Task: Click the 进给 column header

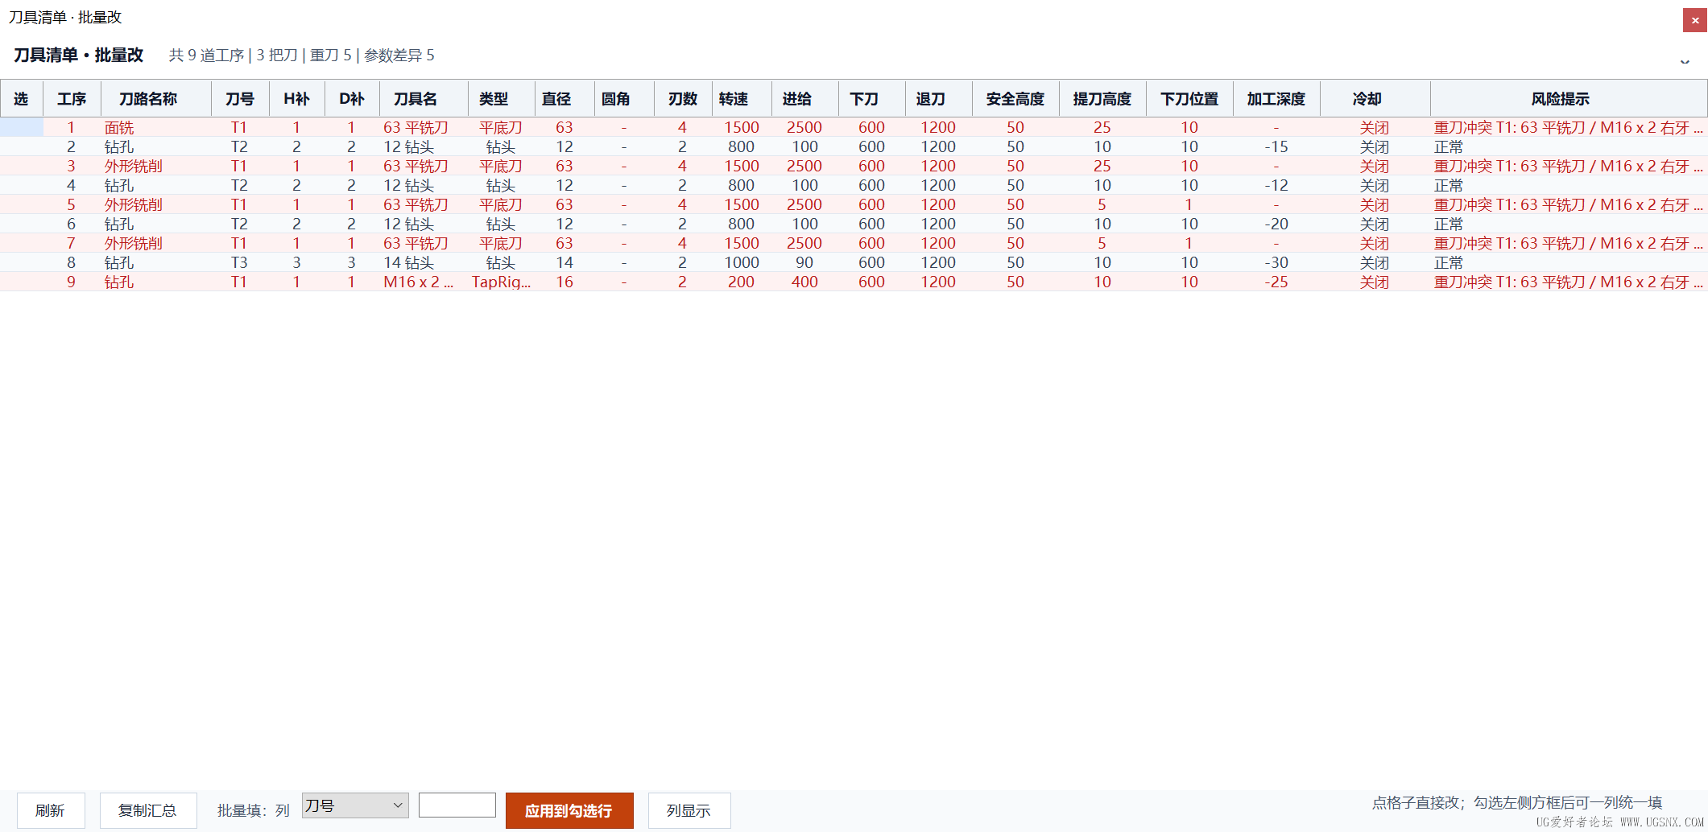Action: (804, 99)
